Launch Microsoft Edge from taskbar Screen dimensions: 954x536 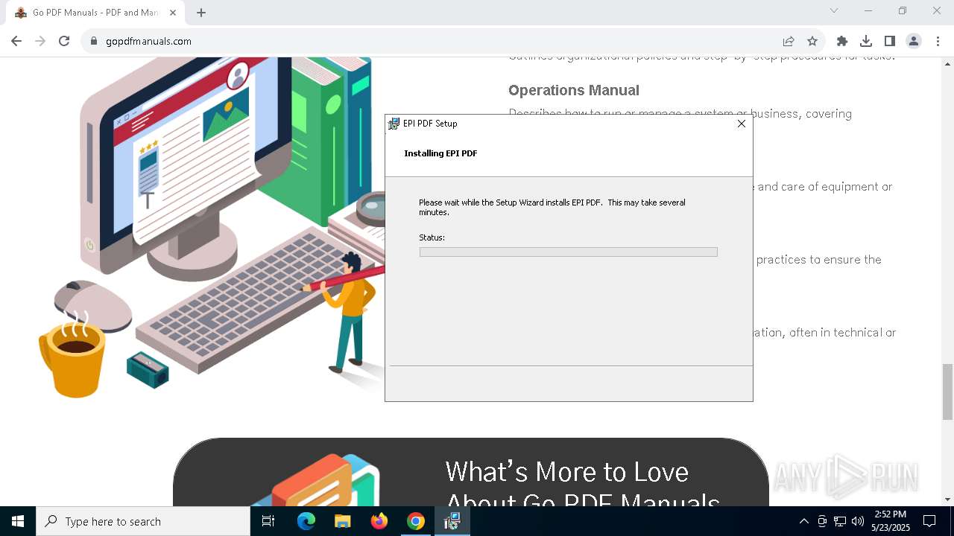[x=306, y=521]
